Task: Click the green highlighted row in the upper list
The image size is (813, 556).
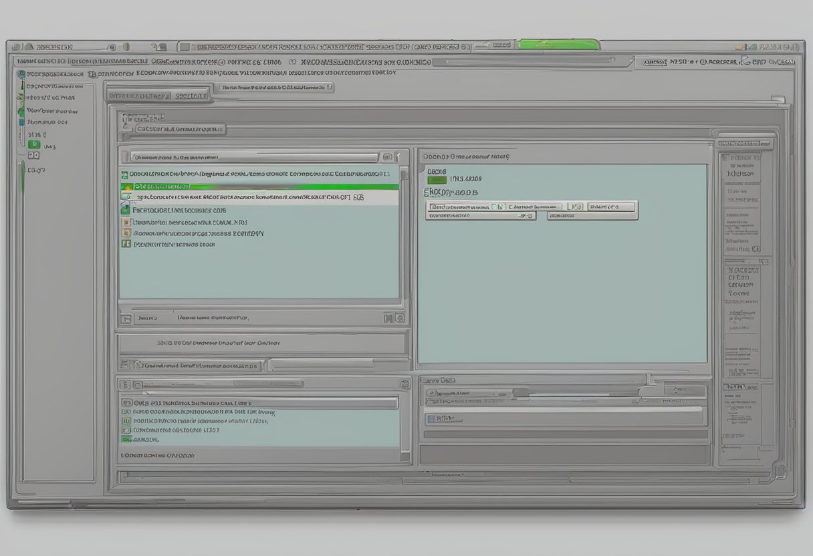Action: [x=267, y=187]
